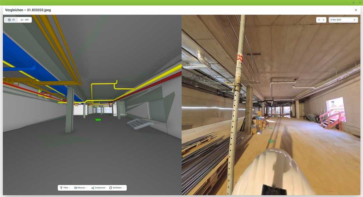Close the application window in the green title bar
363x197 pixels.
[x=360, y=3]
